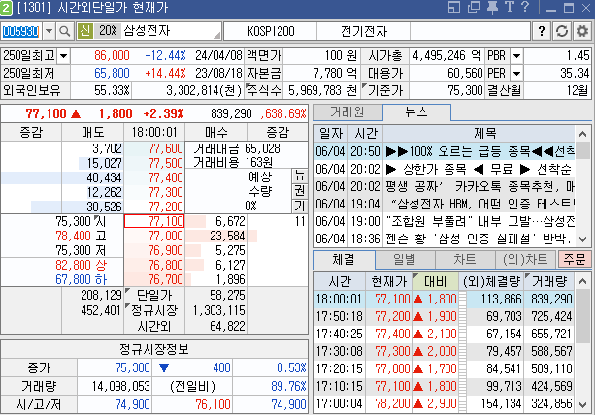The height and width of the screenshot is (415, 595).
Task: Click the KOSPI200 field
Action: pyautogui.click(x=271, y=31)
